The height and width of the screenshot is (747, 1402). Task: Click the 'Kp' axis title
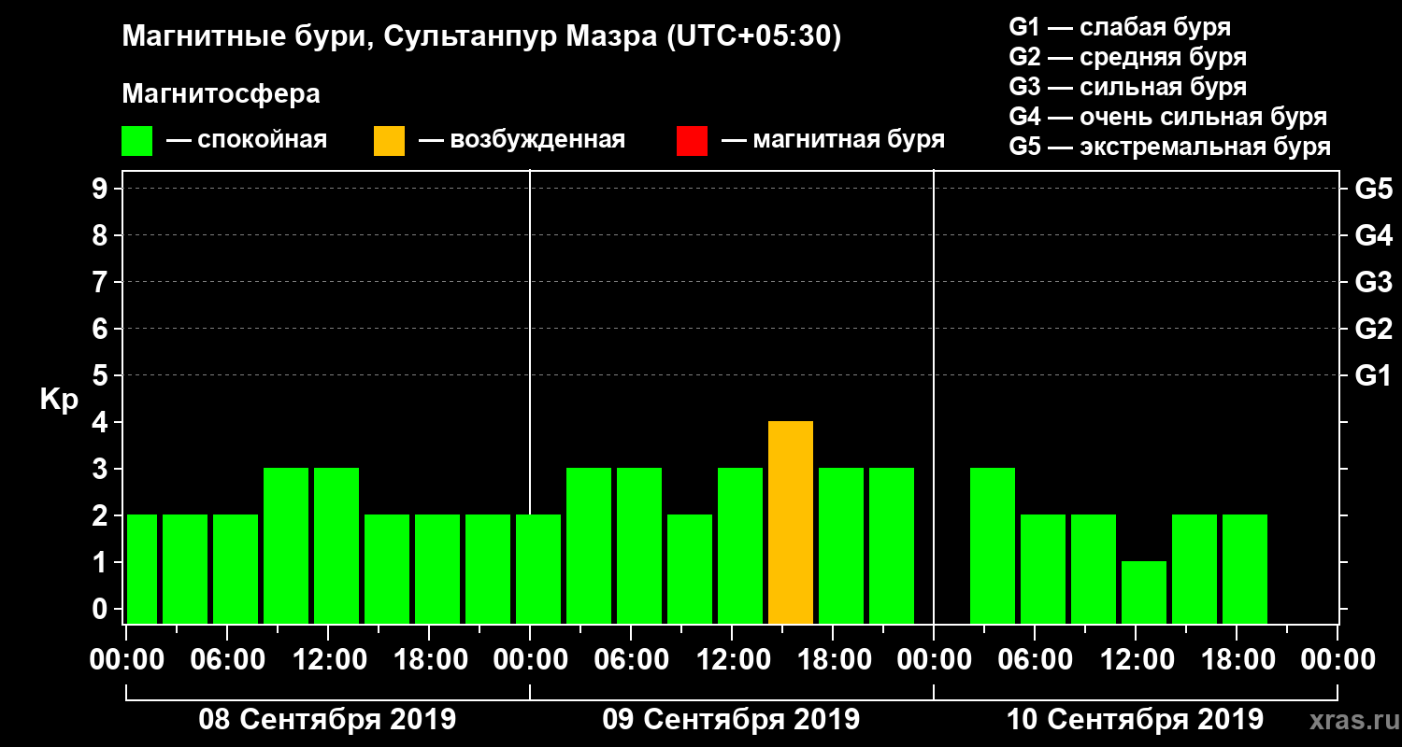click(59, 400)
